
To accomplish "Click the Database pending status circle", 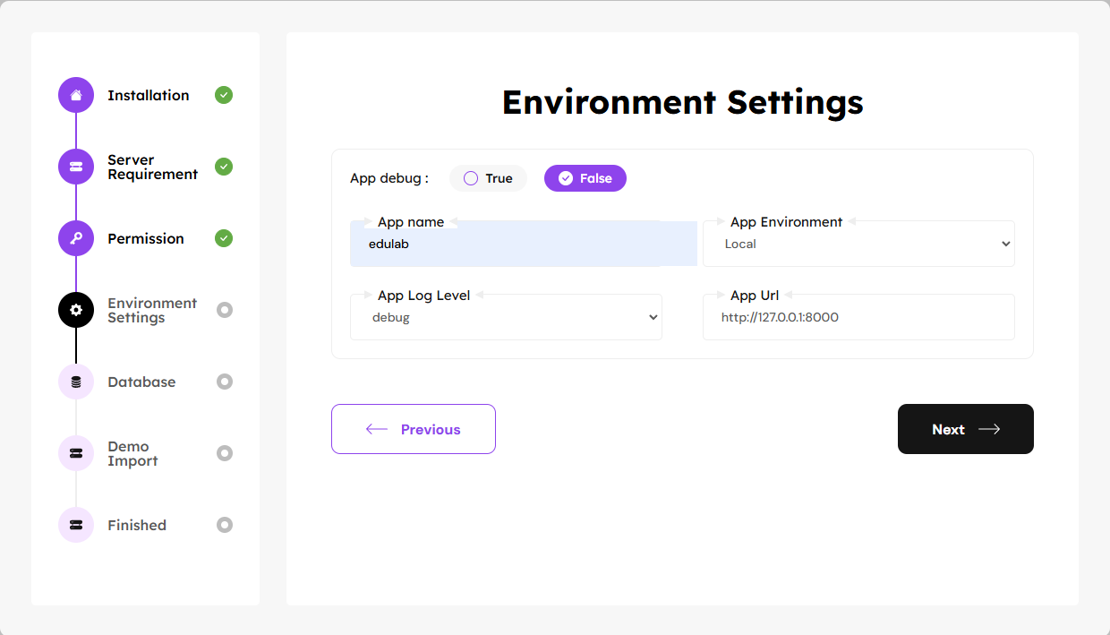I will tap(225, 382).
